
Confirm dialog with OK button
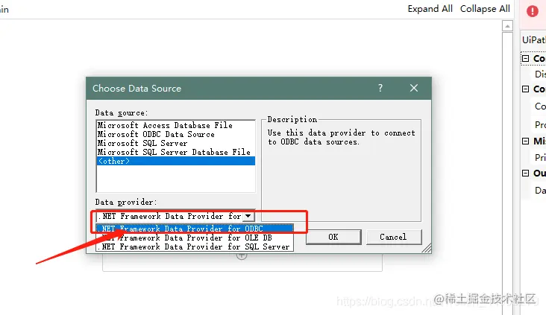(333, 237)
